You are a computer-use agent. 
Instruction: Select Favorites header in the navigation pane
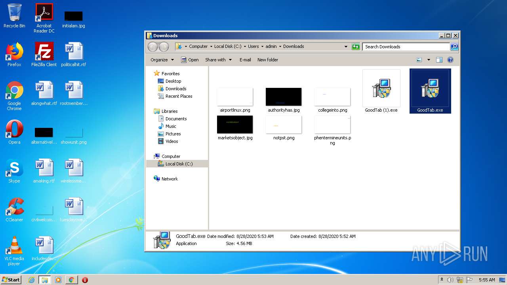pos(170,74)
